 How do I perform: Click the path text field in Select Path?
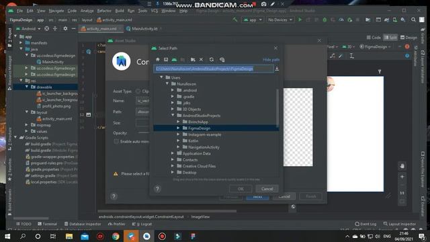coord(214,69)
